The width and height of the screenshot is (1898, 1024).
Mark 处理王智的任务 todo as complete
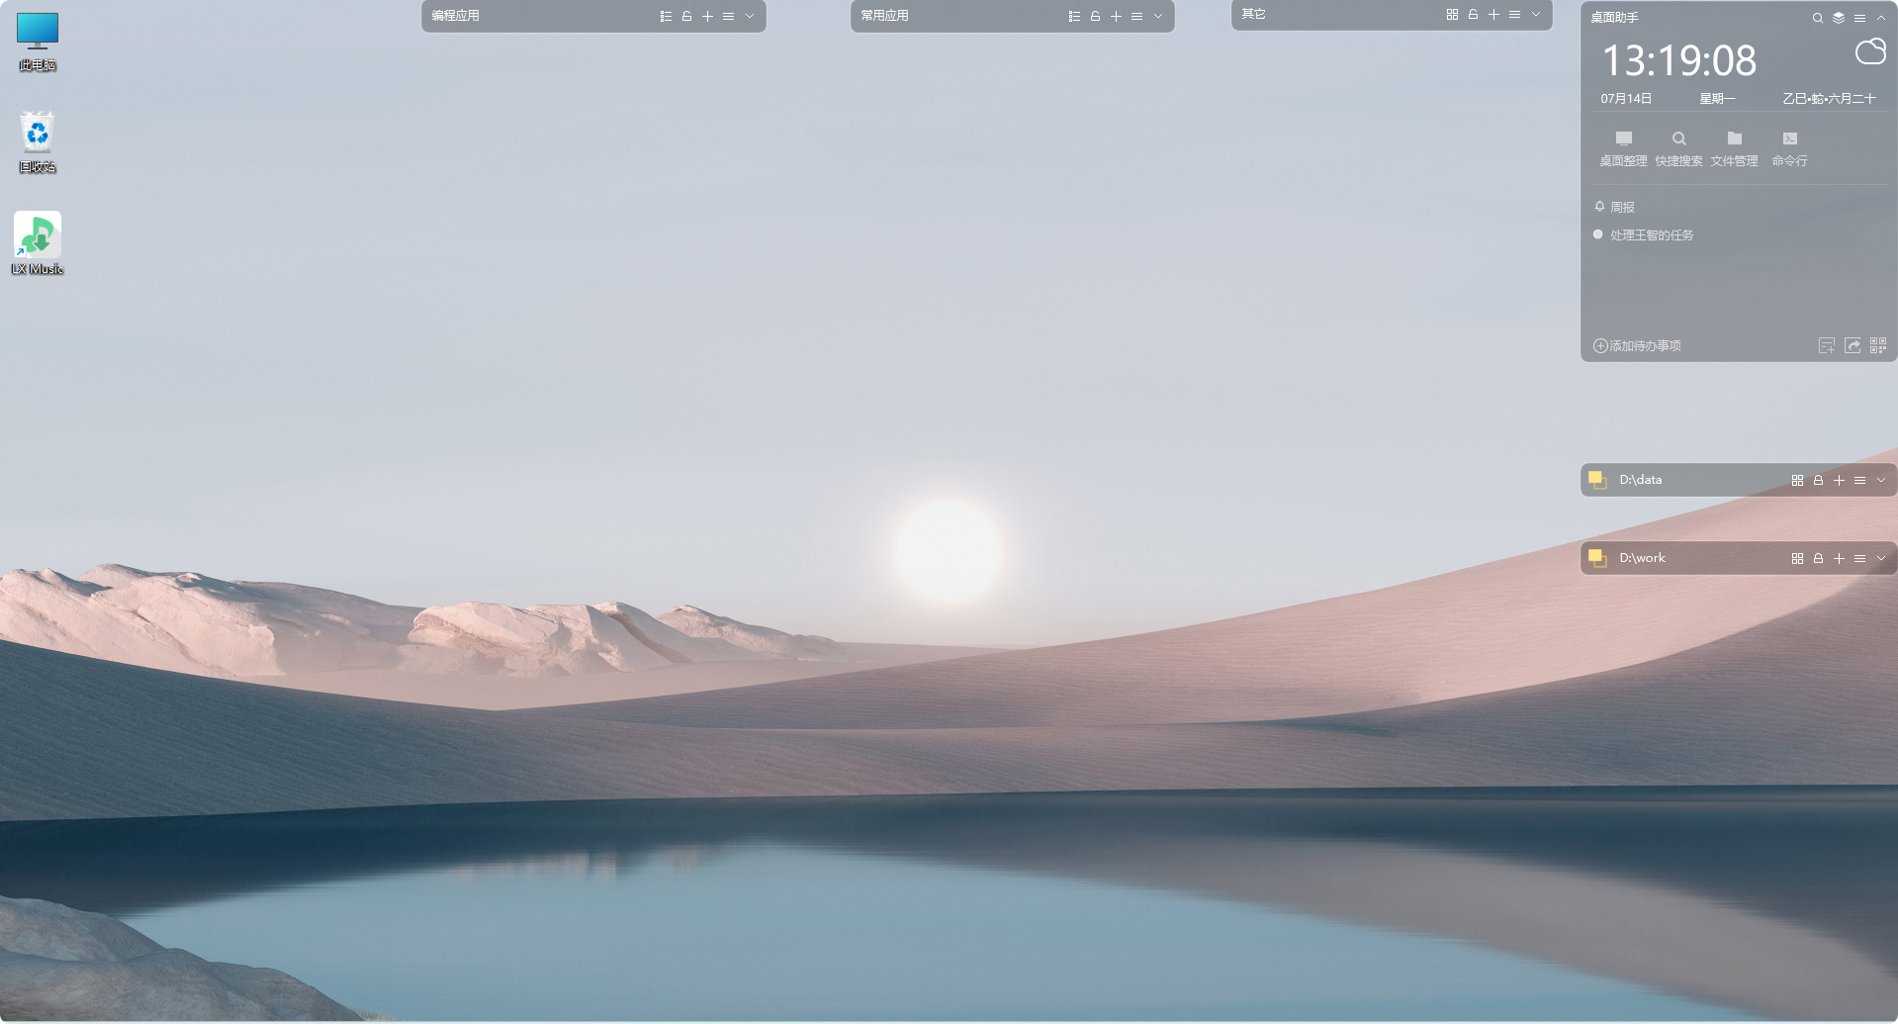click(1597, 234)
